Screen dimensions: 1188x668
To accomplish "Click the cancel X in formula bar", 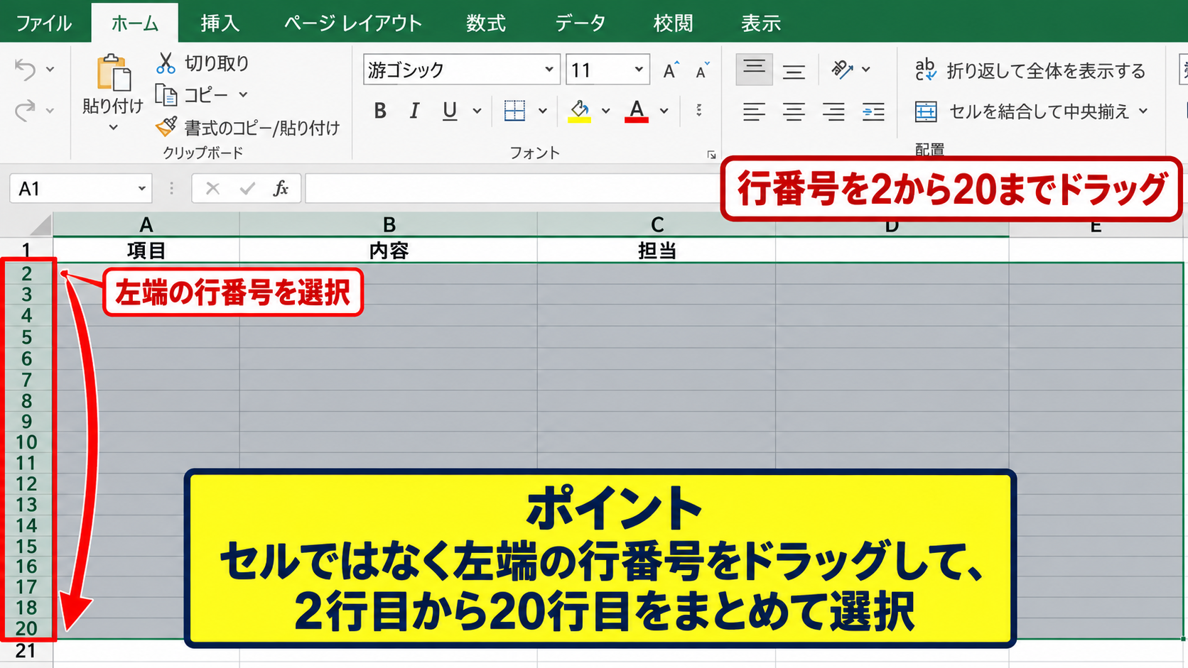I will [x=212, y=188].
